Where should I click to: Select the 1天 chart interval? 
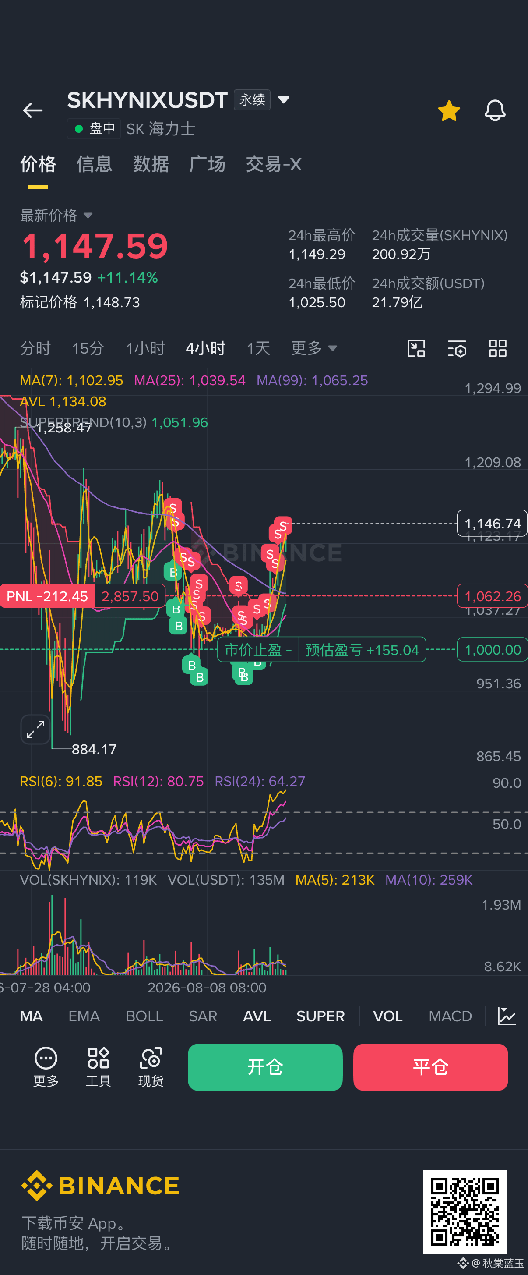(x=258, y=348)
